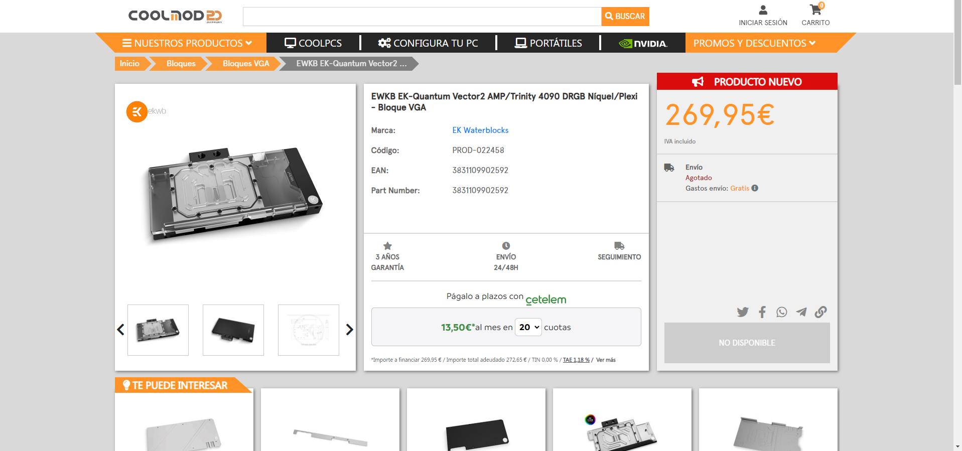Click the Buscar search button

coord(625,17)
